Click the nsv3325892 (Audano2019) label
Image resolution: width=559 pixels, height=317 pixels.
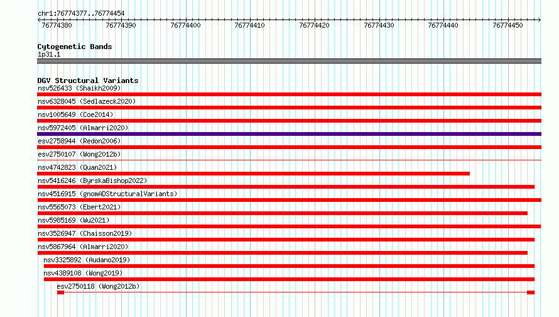(87, 260)
